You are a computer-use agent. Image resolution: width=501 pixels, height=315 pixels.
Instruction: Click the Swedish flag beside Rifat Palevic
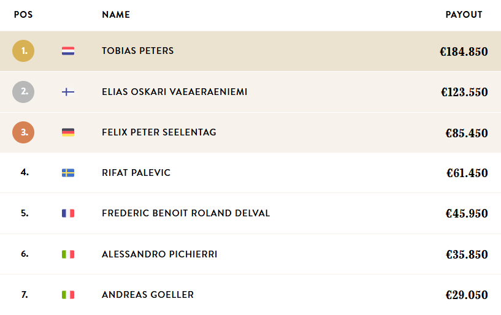click(x=68, y=173)
